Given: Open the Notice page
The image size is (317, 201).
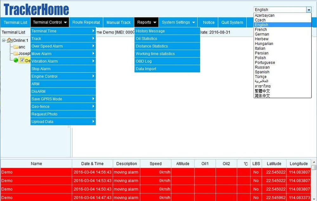Looking at the screenshot, I should pyautogui.click(x=208, y=22).
